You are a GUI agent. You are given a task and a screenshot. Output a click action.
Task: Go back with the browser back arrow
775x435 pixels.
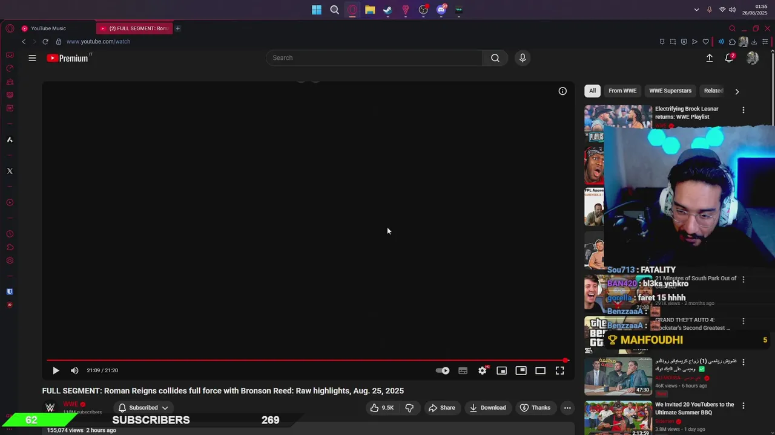tap(24, 42)
